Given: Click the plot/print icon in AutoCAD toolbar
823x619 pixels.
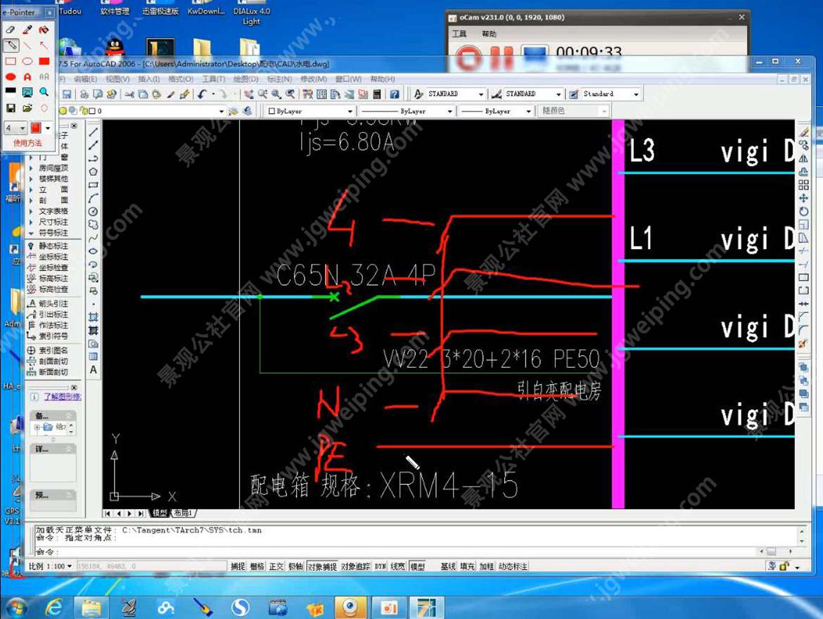Looking at the screenshot, I should [84, 94].
